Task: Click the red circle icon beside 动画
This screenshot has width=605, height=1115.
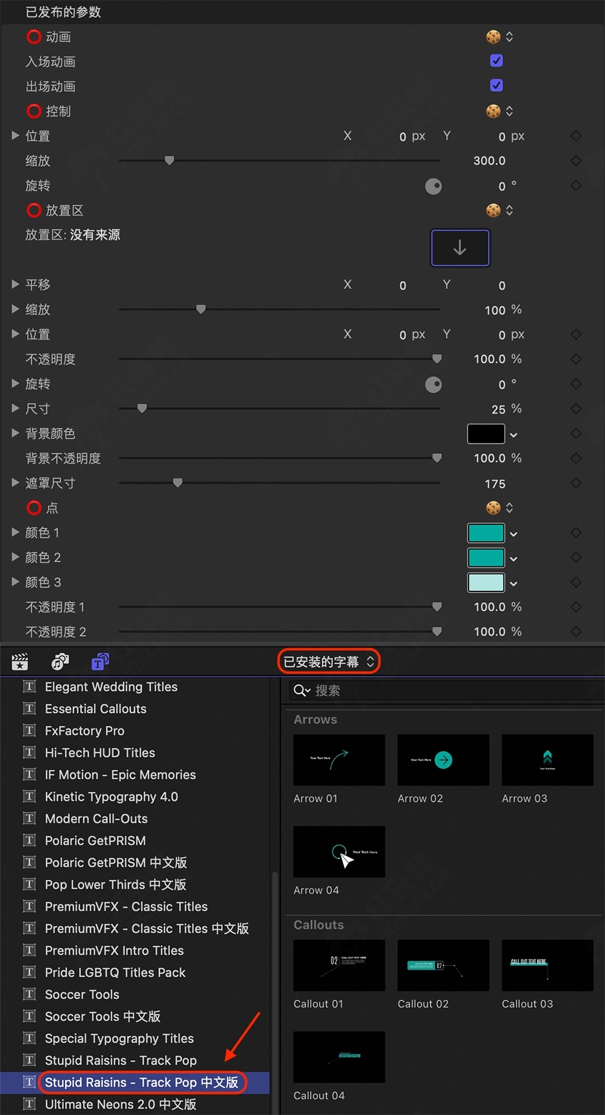Action: coord(34,37)
